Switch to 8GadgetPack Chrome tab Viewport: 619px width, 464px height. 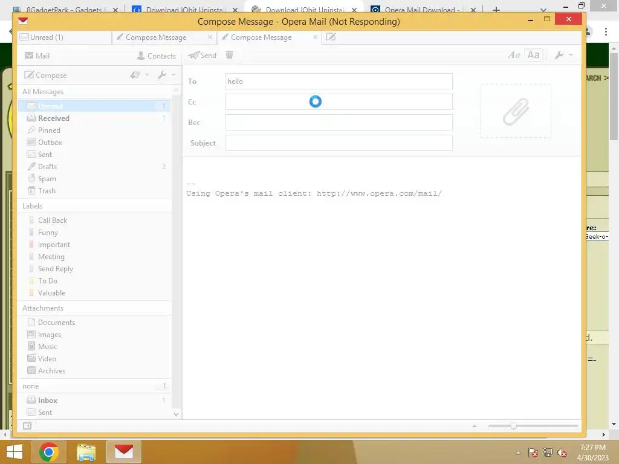(x=65, y=10)
